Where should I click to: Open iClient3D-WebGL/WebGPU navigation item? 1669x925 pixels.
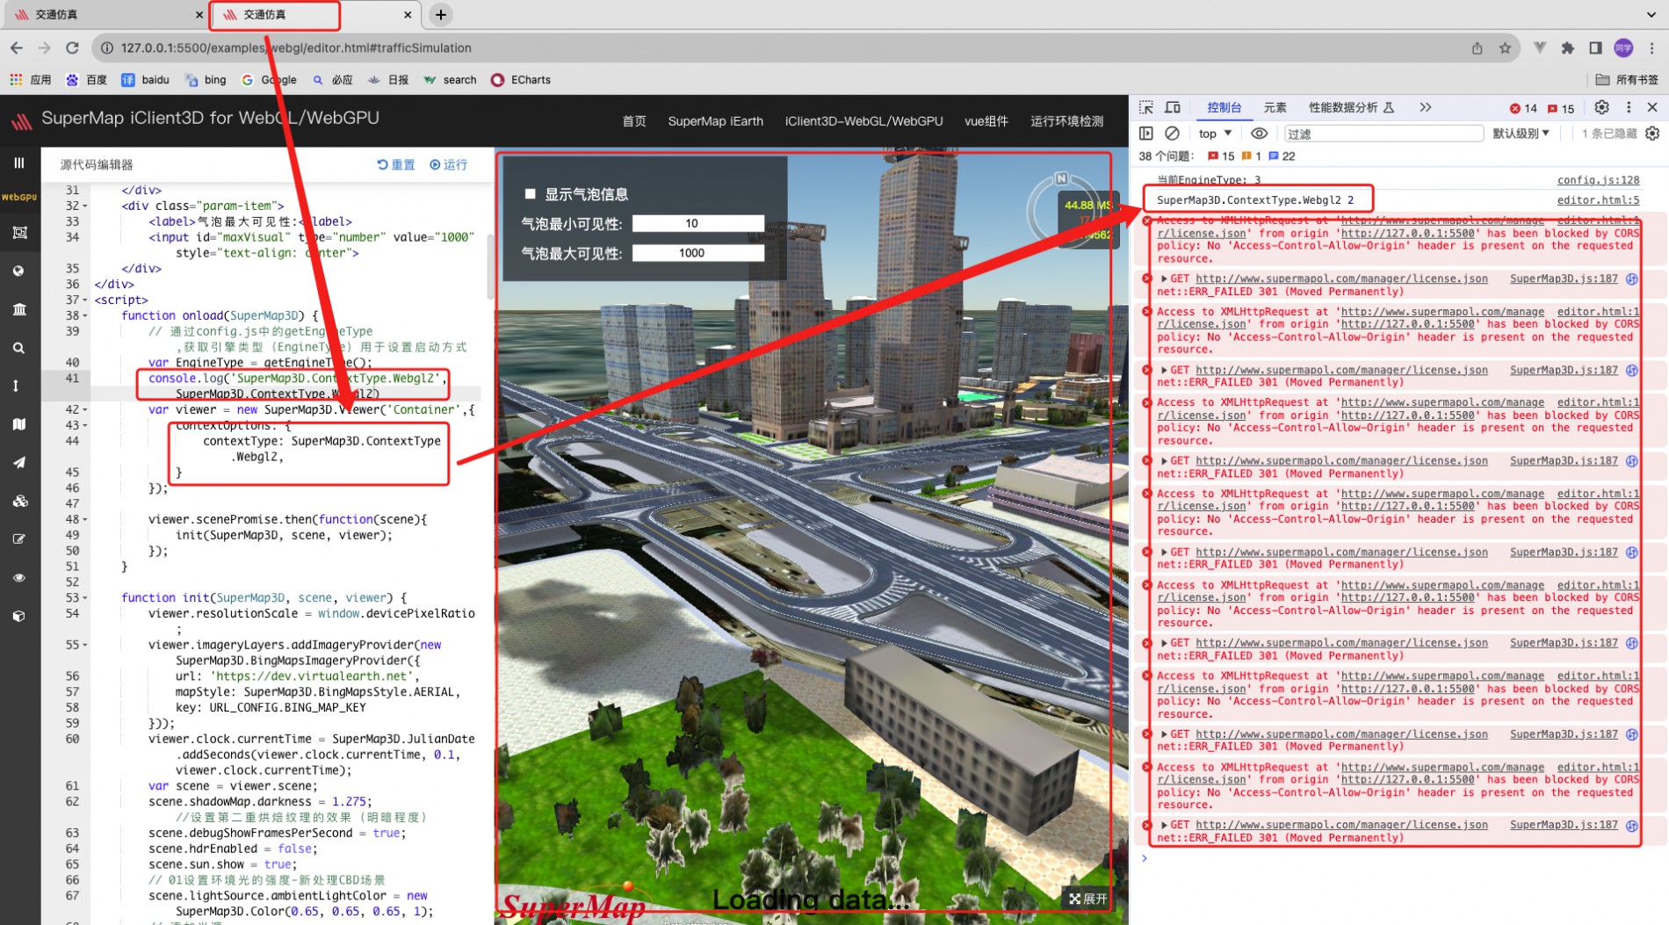pos(863,121)
